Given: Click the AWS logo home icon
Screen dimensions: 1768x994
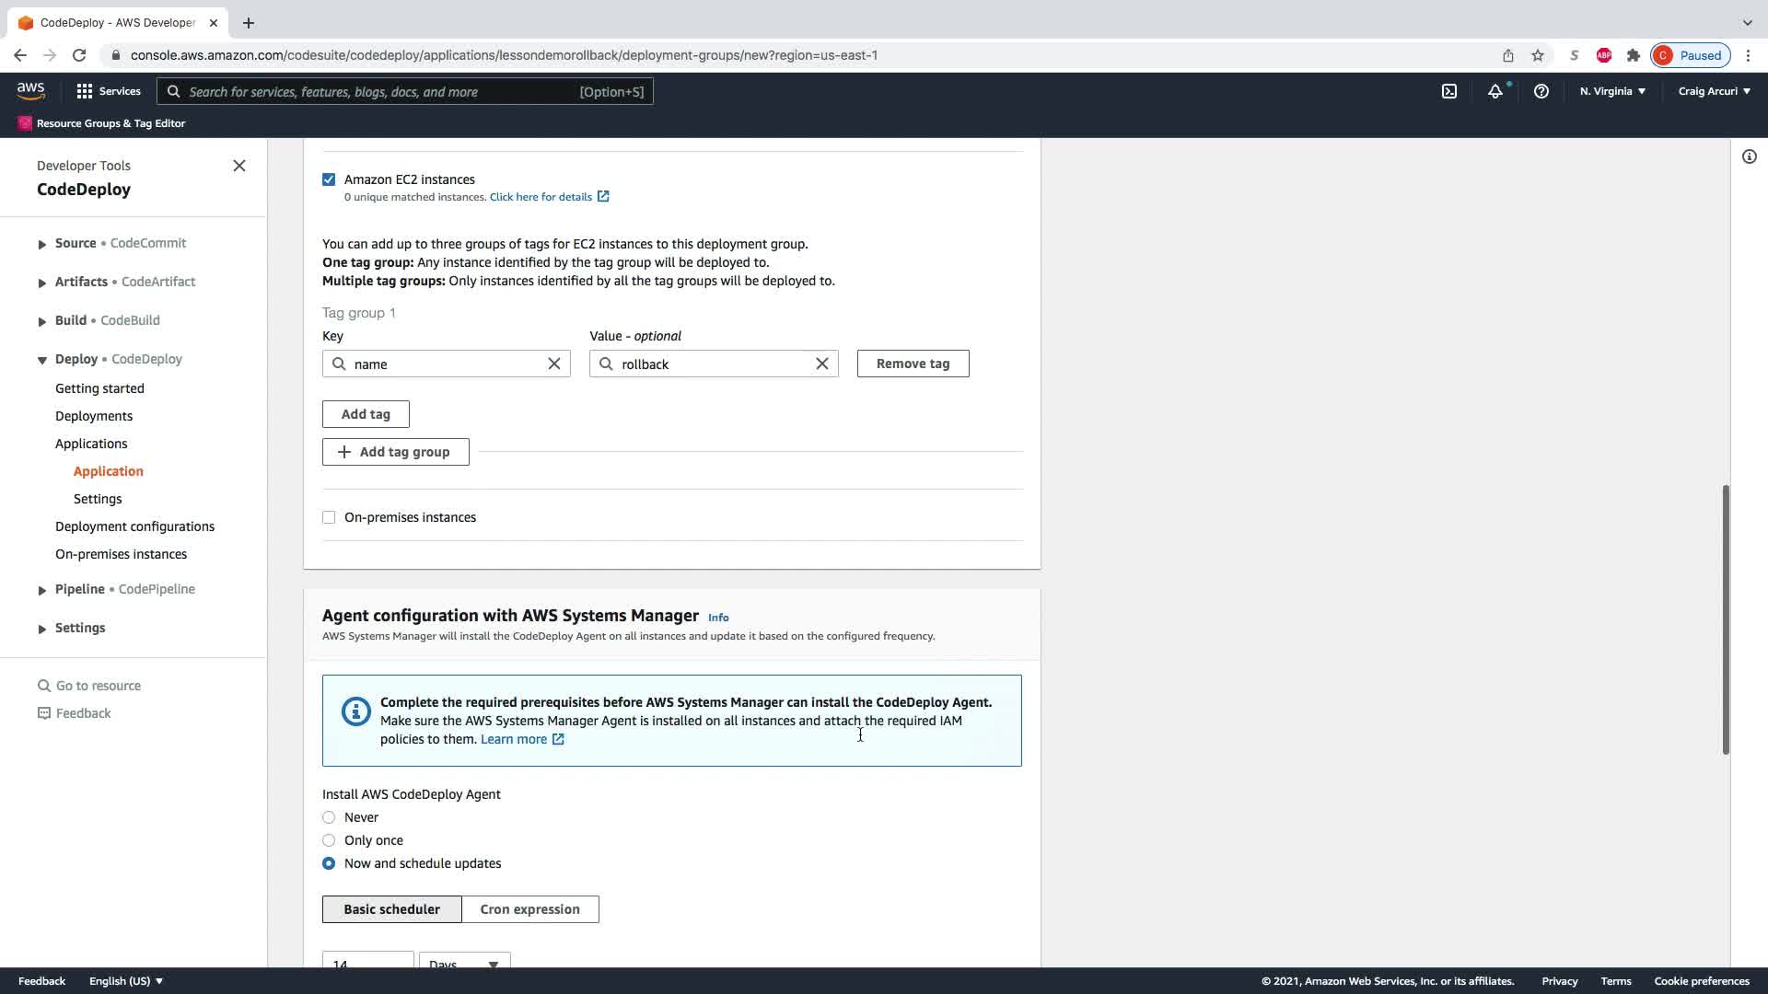Looking at the screenshot, I should click(30, 90).
